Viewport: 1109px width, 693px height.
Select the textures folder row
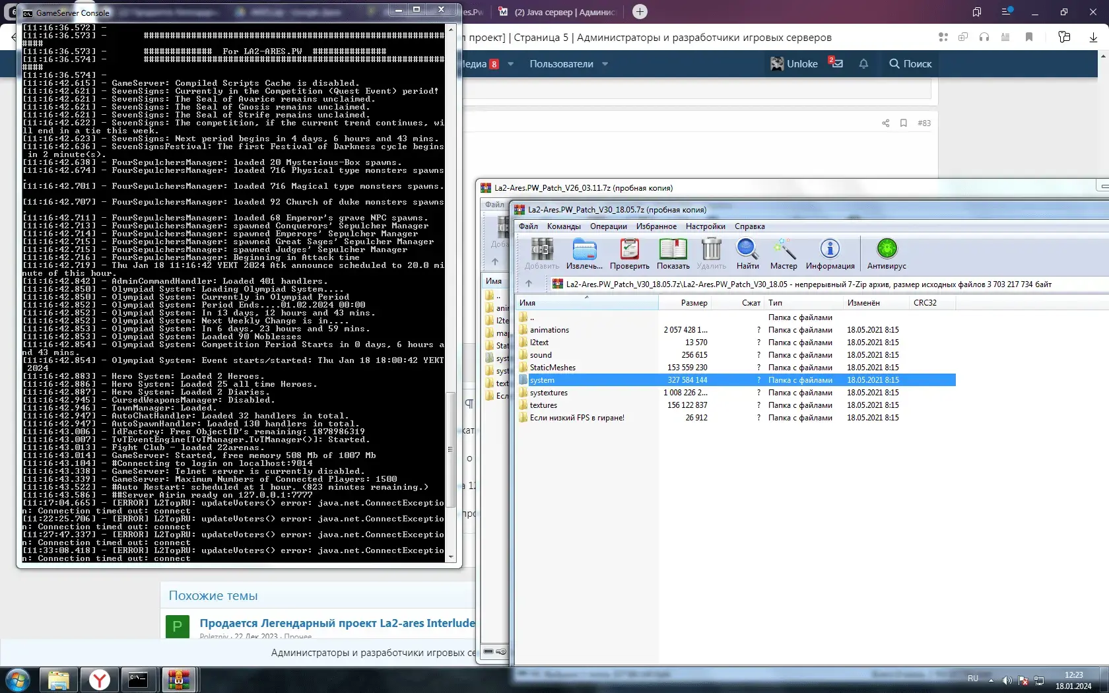pos(735,405)
